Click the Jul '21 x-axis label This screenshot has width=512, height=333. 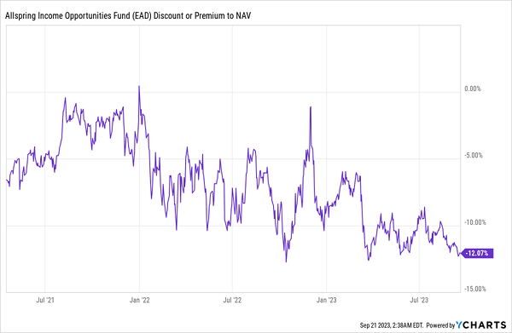(x=45, y=300)
